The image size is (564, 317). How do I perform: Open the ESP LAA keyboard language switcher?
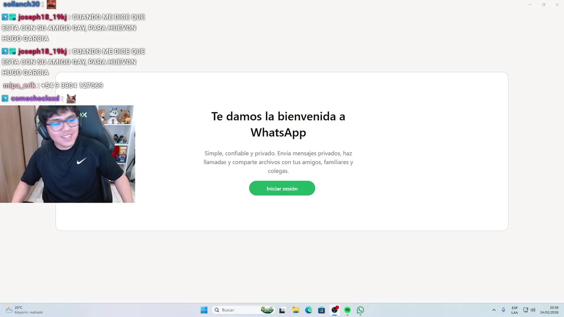pos(515,310)
